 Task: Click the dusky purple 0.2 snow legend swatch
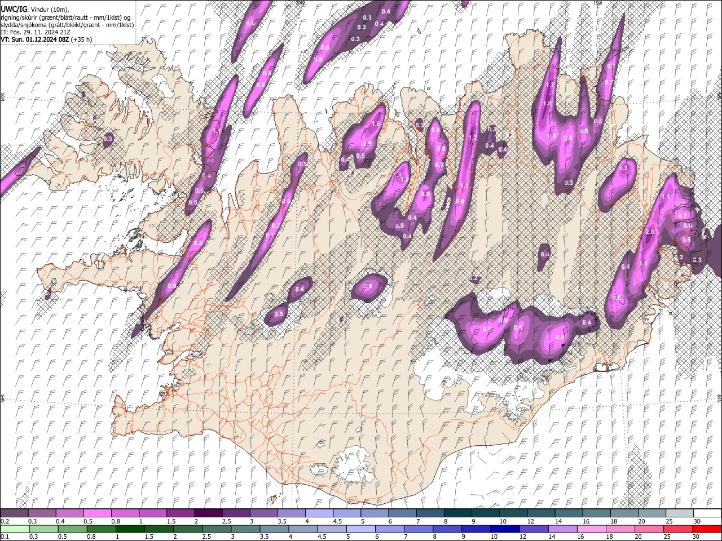[14, 513]
